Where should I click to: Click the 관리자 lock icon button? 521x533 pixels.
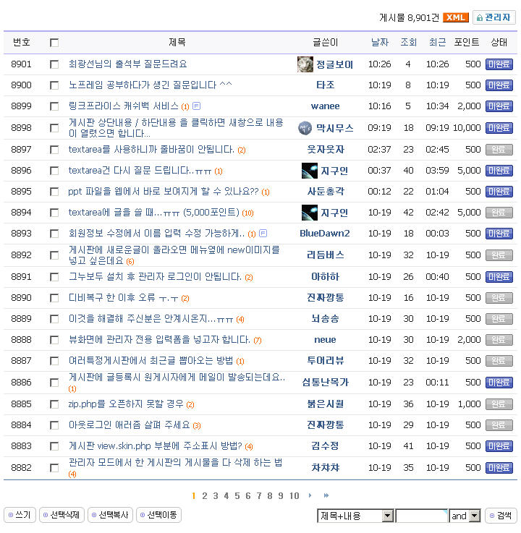494,17
